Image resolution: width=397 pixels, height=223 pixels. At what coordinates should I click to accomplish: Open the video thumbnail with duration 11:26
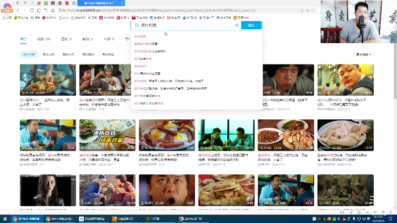48,135
